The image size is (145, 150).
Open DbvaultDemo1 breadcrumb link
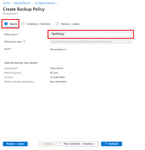point(22,3)
